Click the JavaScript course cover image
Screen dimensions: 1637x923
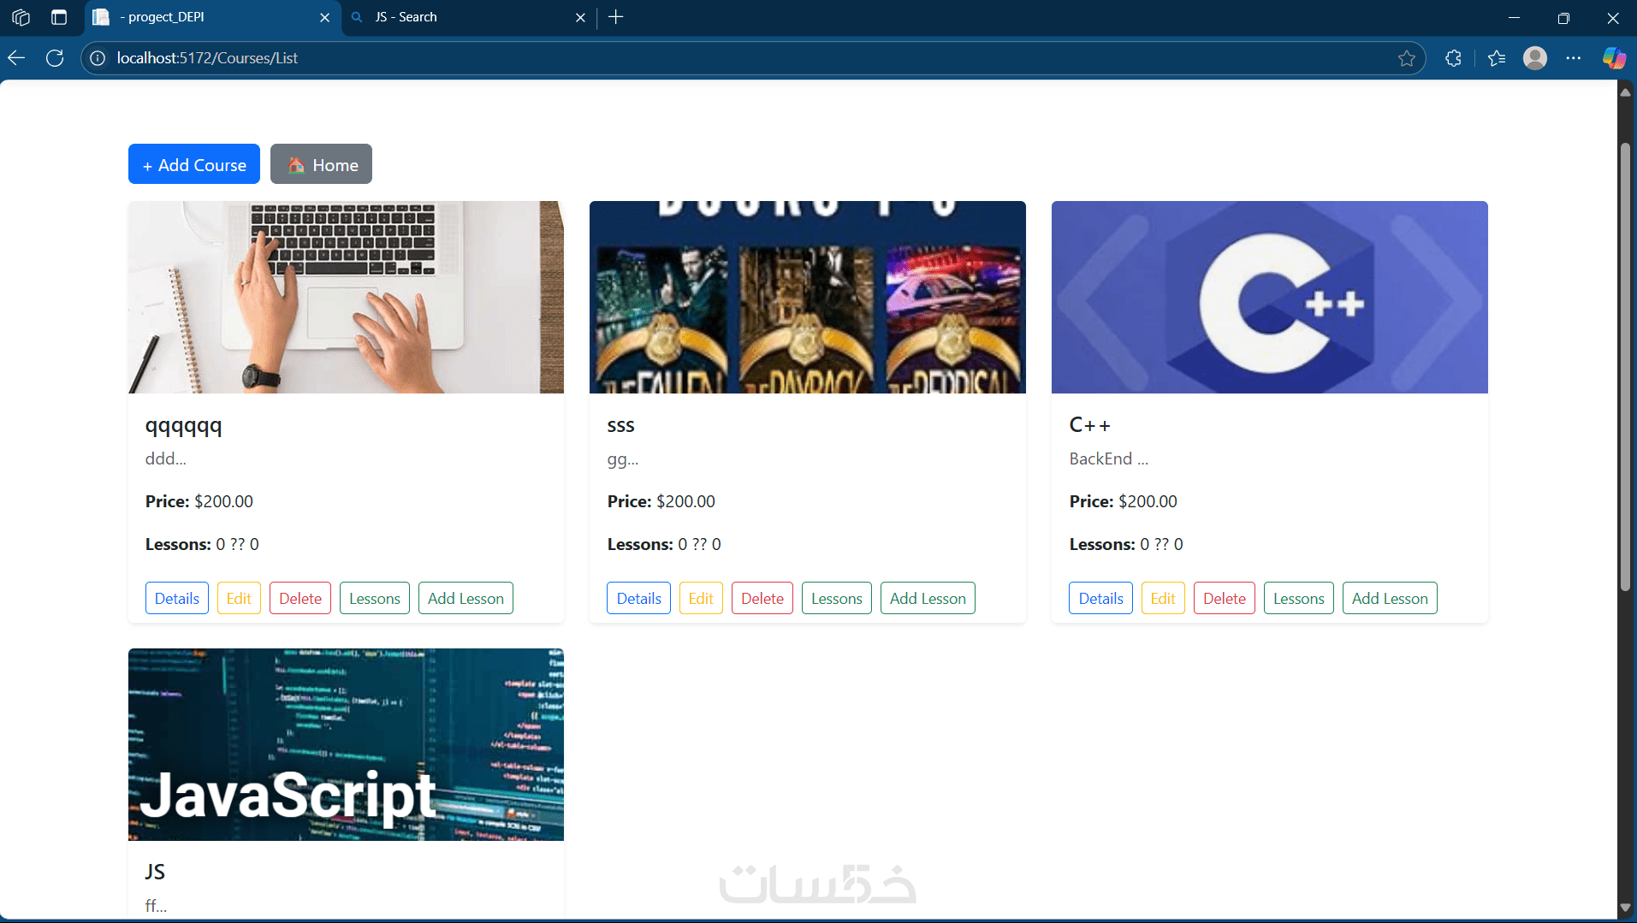[346, 744]
